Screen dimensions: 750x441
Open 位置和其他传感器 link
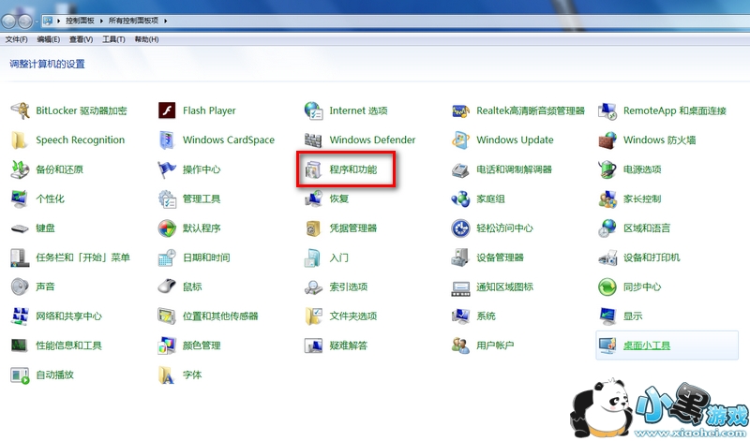click(x=220, y=316)
